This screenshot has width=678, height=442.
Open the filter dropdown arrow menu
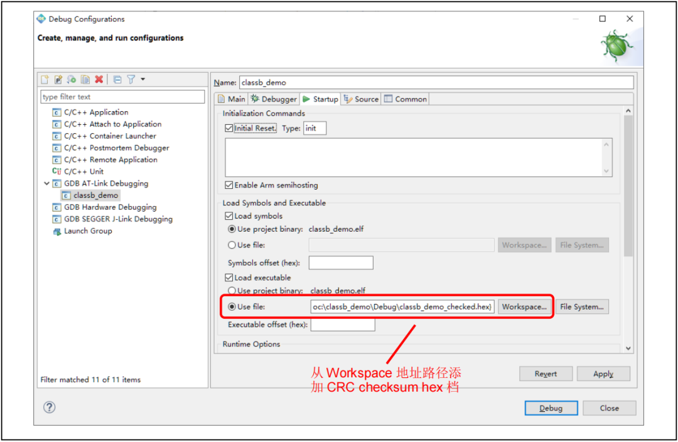tap(143, 80)
